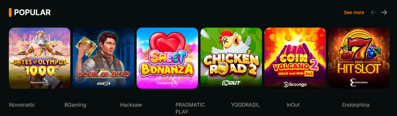The width and height of the screenshot is (397, 116).
Task: Select the Endorphina provider text link
Action: pos(356,105)
